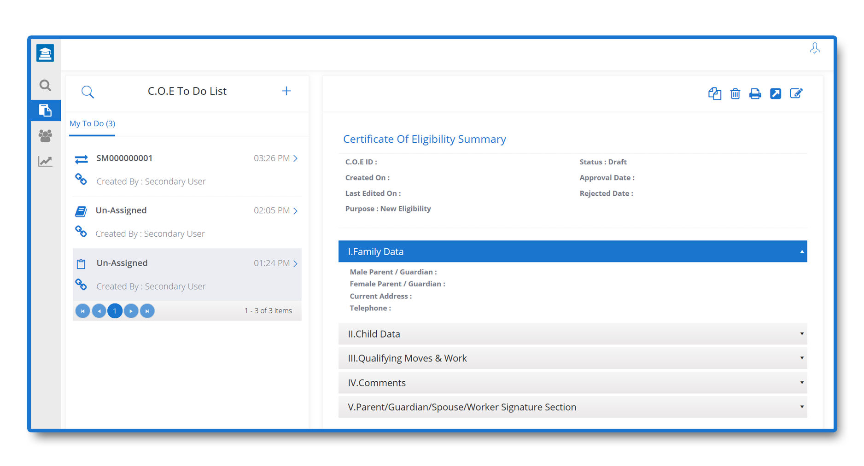Click the Current Address label

pos(381,296)
